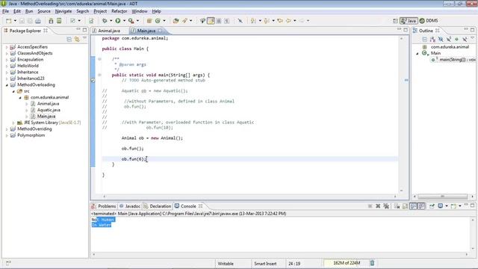Click the Debug bug icon in toolbar
Viewport: 478px width, 269px height.
(105, 21)
